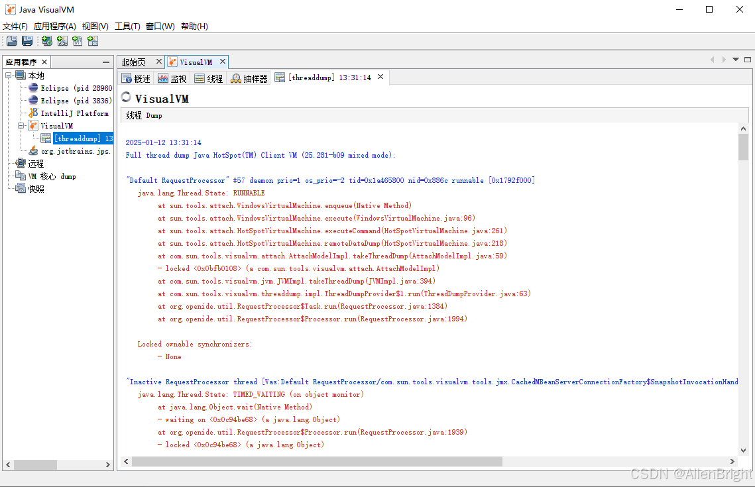Click the Add VM Coredump toolbar icon
The width and height of the screenshot is (755, 487).
pos(78,41)
